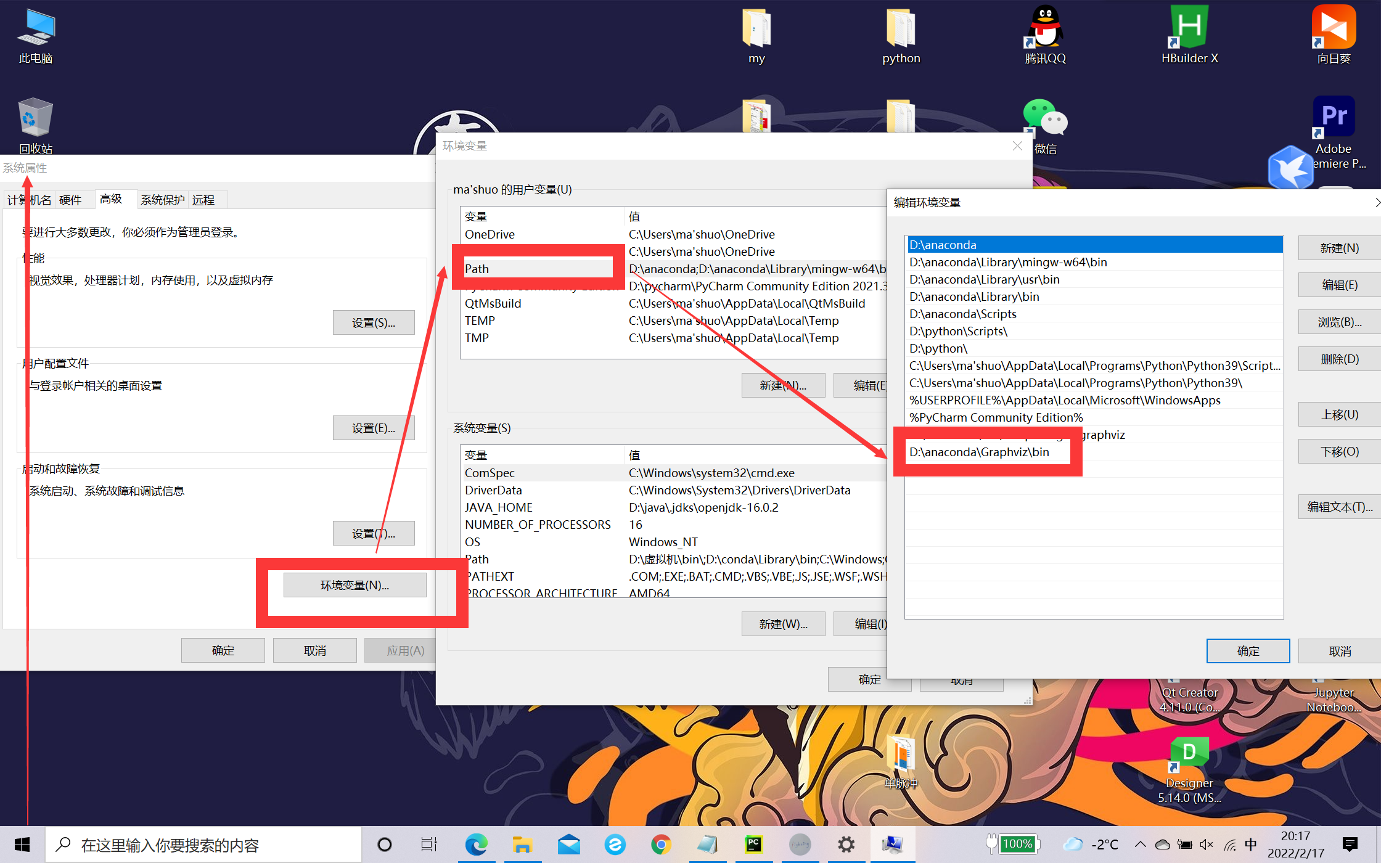Click the Settings gear icon in the taskbar

tap(846, 845)
